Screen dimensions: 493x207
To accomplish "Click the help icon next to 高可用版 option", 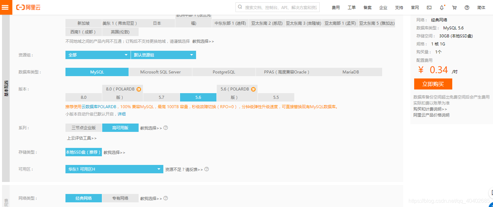I will coord(166,128).
